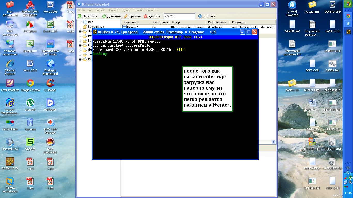353x198 pixels.
Task: Click the game list's horizontal scrollbar right arrow
Action: click(x=274, y=142)
